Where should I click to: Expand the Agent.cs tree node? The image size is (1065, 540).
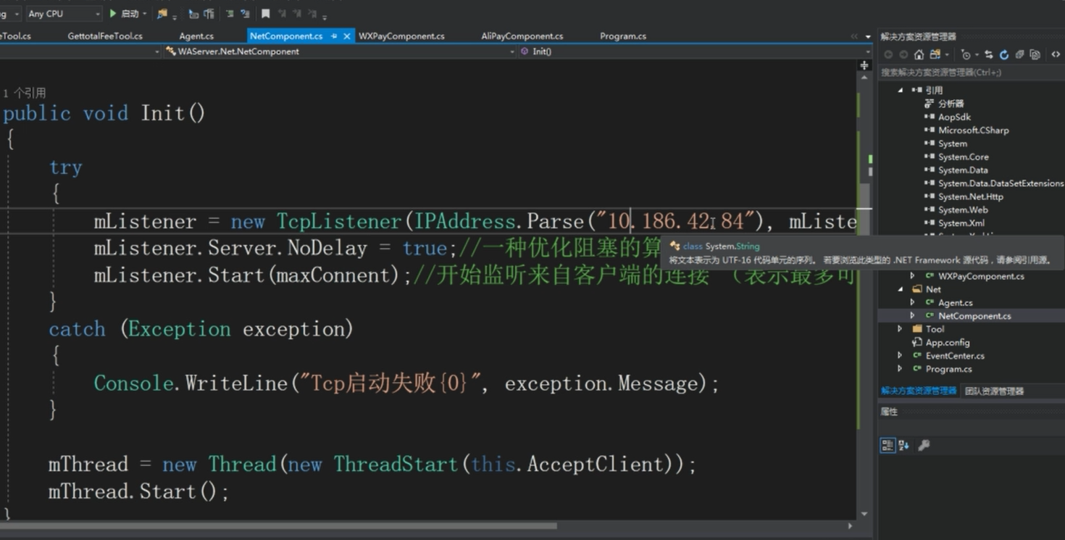(x=913, y=302)
